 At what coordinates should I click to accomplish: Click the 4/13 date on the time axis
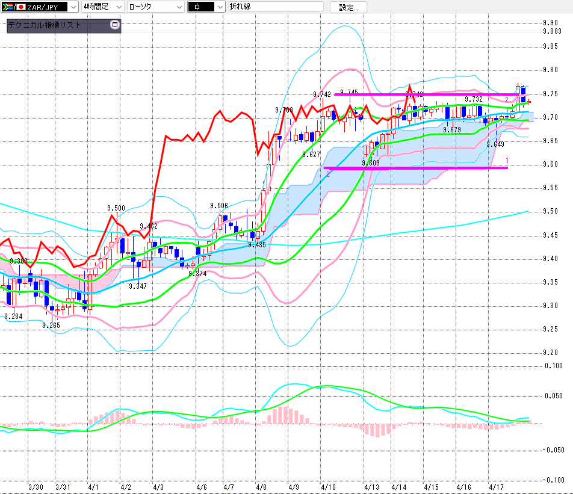372,487
